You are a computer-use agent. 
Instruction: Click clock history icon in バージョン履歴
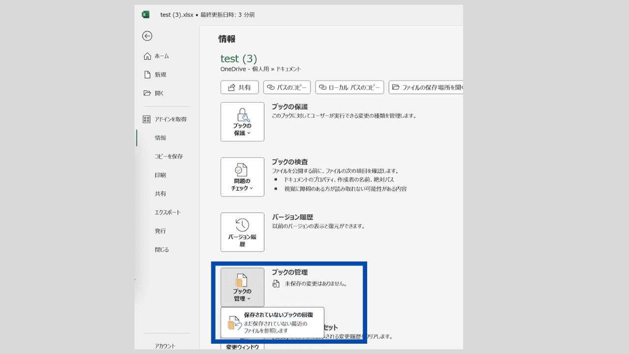[x=242, y=225]
